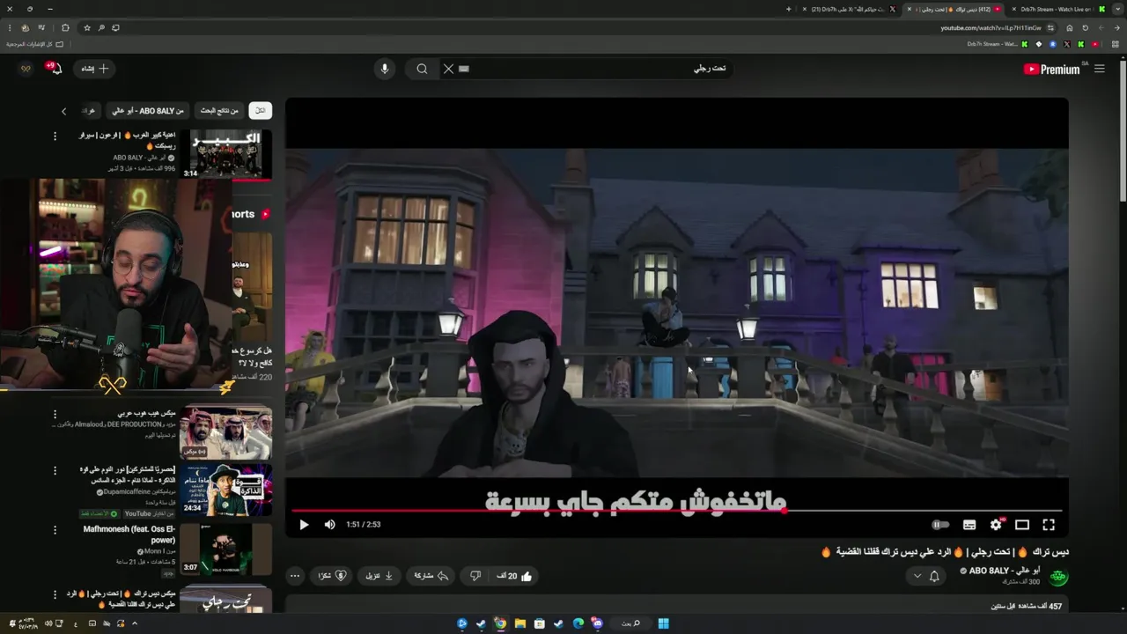Go to YouTube Premium home logo
The image size is (1127, 634).
[x=1052, y=69]
